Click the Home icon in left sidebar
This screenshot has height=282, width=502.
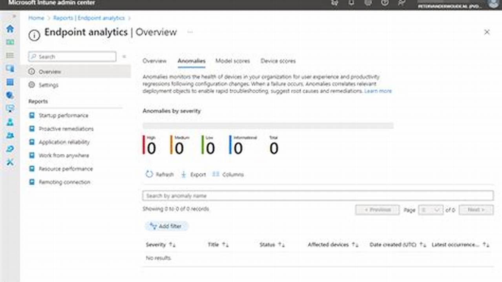pos(10,29)
